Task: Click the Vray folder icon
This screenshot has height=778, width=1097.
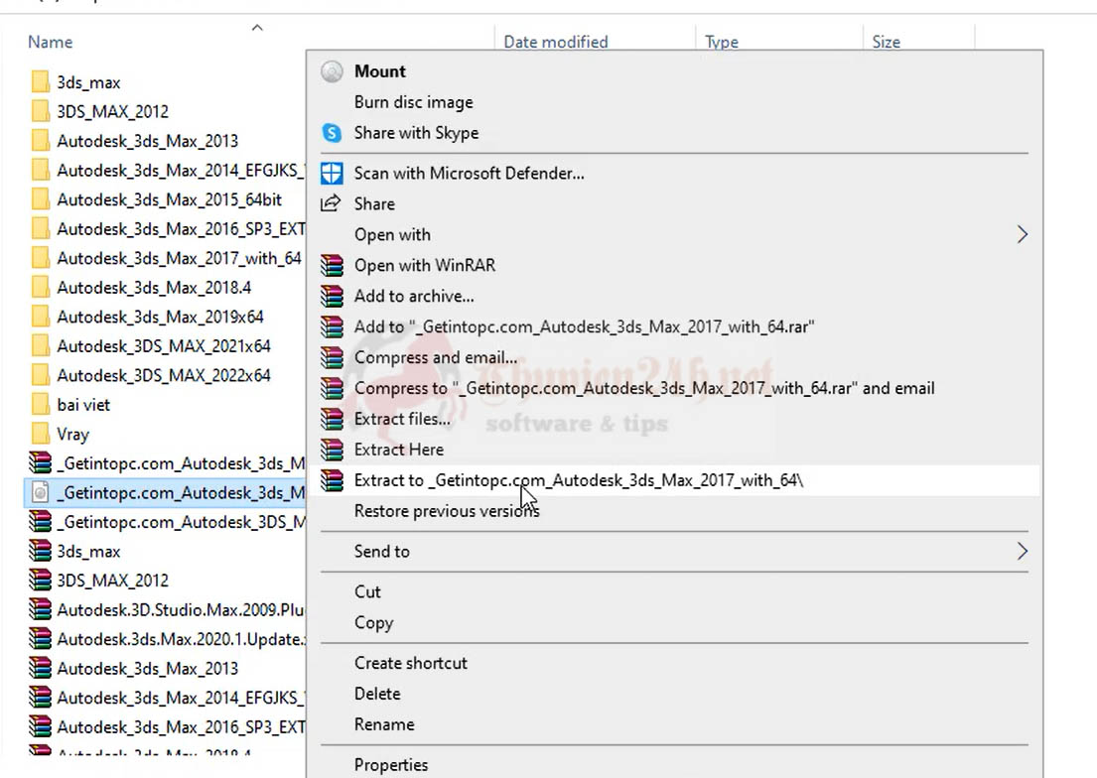Action: pos(40,435)
